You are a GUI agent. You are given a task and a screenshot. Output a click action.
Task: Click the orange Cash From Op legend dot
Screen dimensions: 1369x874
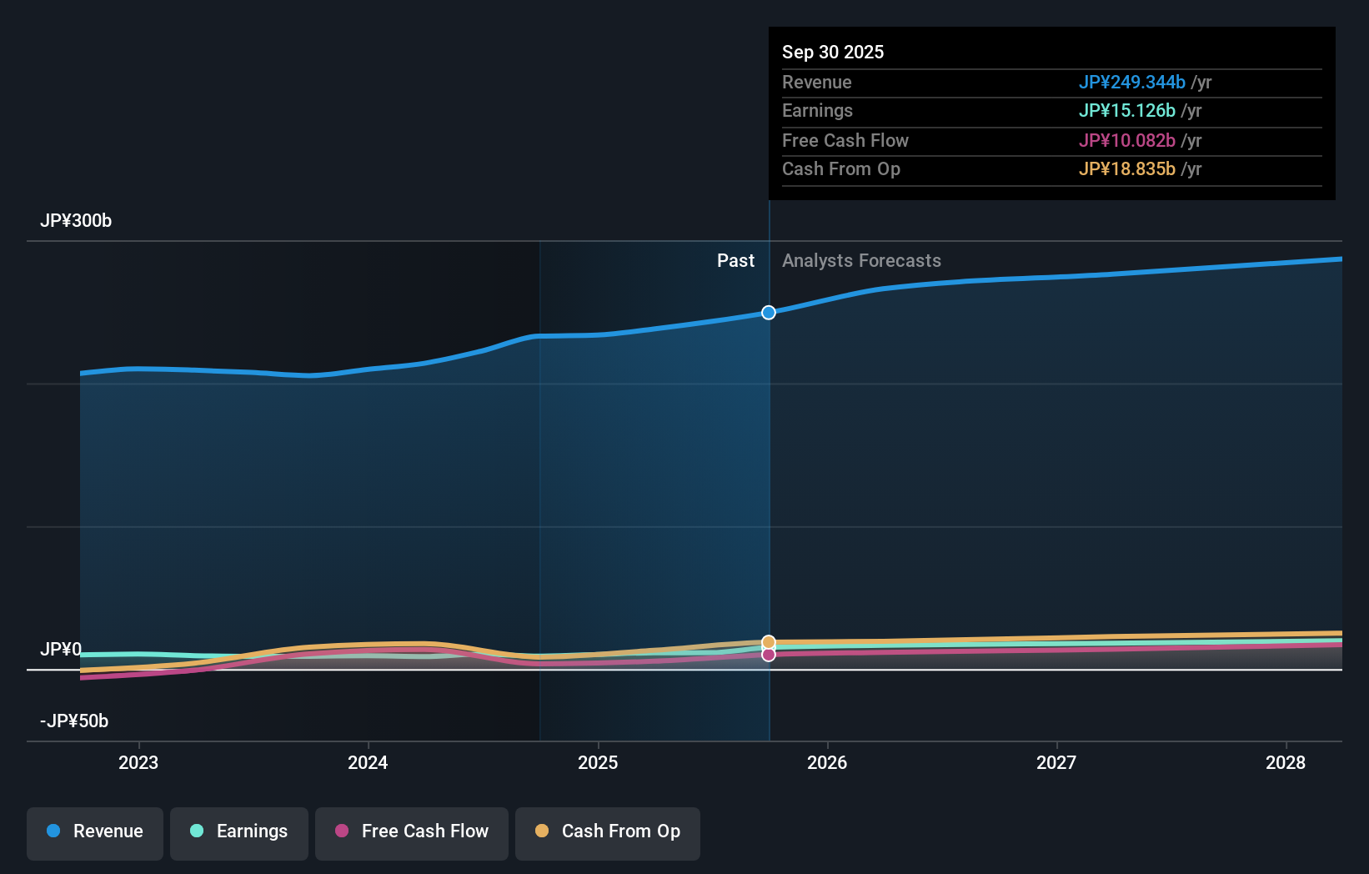pyautogui.click(x=543, y=831)
